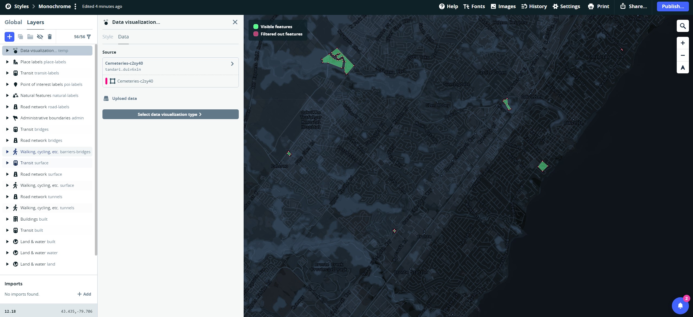Switch to the Style tab
The width and height of the screenshot is (693, 317).
pos(108,37)
